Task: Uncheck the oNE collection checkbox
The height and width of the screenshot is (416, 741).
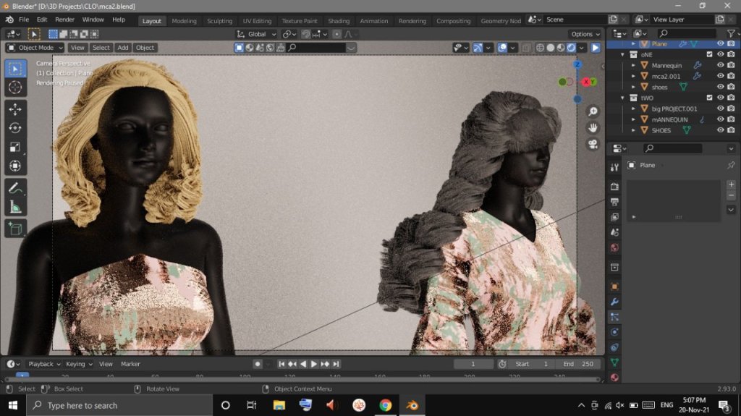Action: coord(709,54)
